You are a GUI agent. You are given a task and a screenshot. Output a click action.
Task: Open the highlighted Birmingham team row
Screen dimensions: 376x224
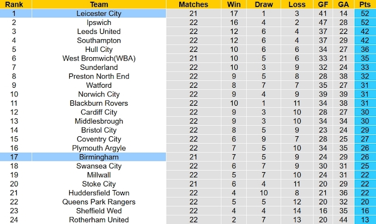coord(99,157)
